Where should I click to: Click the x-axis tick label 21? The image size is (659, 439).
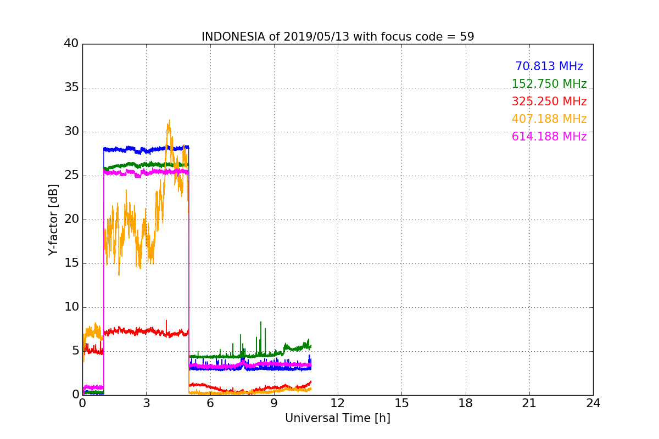529,403
